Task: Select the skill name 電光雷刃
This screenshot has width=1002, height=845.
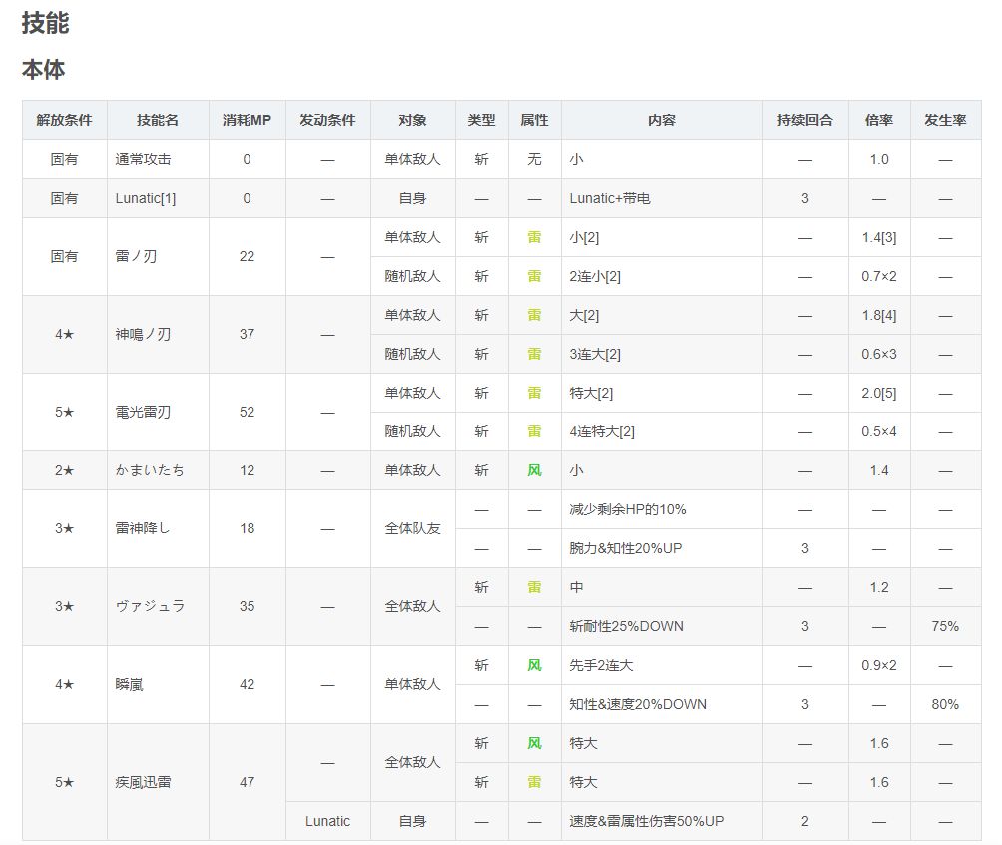Action: (x=143, y=413)
